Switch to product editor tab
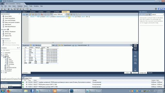This screenshot has width=165, height=93. pyautogui.click(x=48, y=12)
